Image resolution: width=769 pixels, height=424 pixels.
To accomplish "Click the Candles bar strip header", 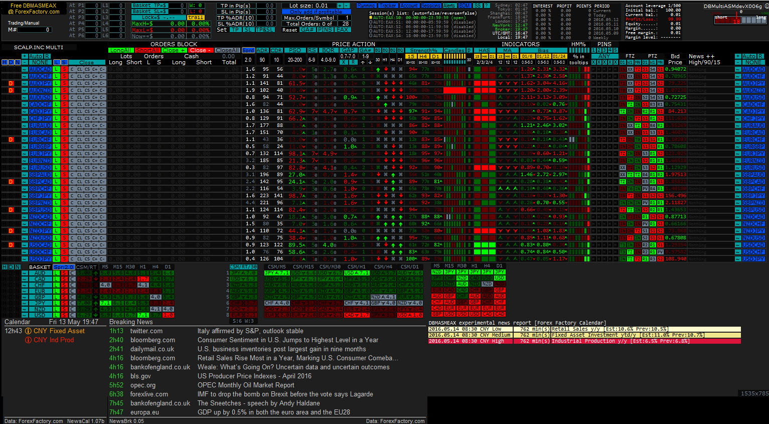I will coord(454,50).
